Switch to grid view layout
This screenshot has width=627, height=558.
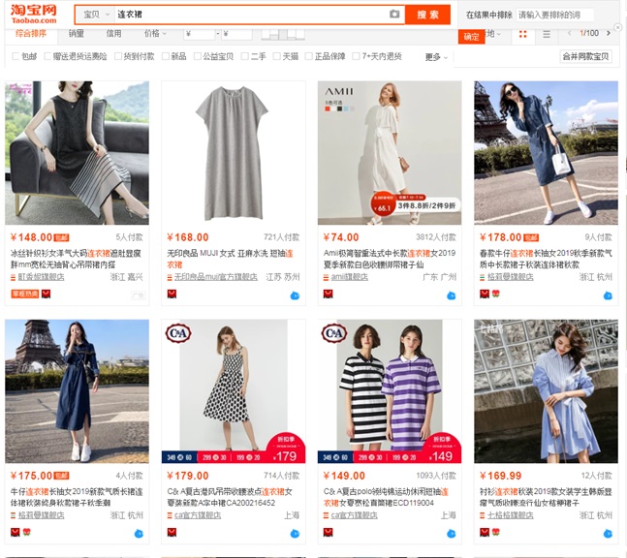coord(522,34)
